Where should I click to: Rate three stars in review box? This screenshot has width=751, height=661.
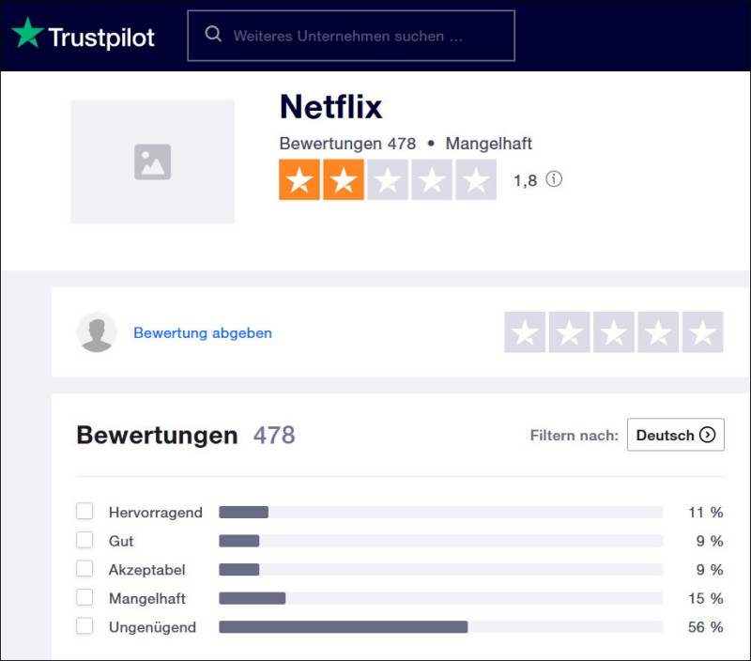click(614, 332)
